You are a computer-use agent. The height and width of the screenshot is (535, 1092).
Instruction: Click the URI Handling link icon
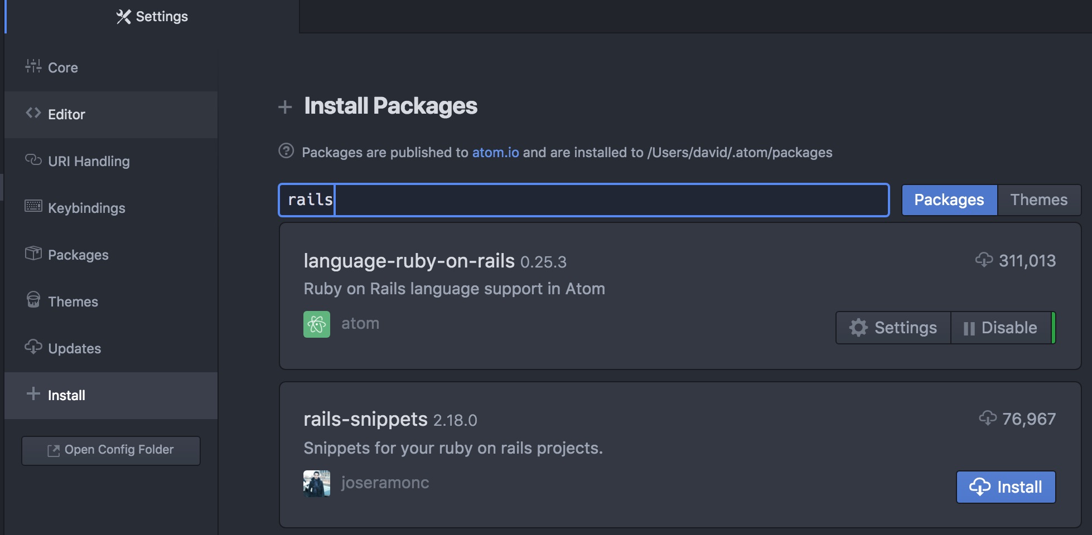tap(33, 160)
